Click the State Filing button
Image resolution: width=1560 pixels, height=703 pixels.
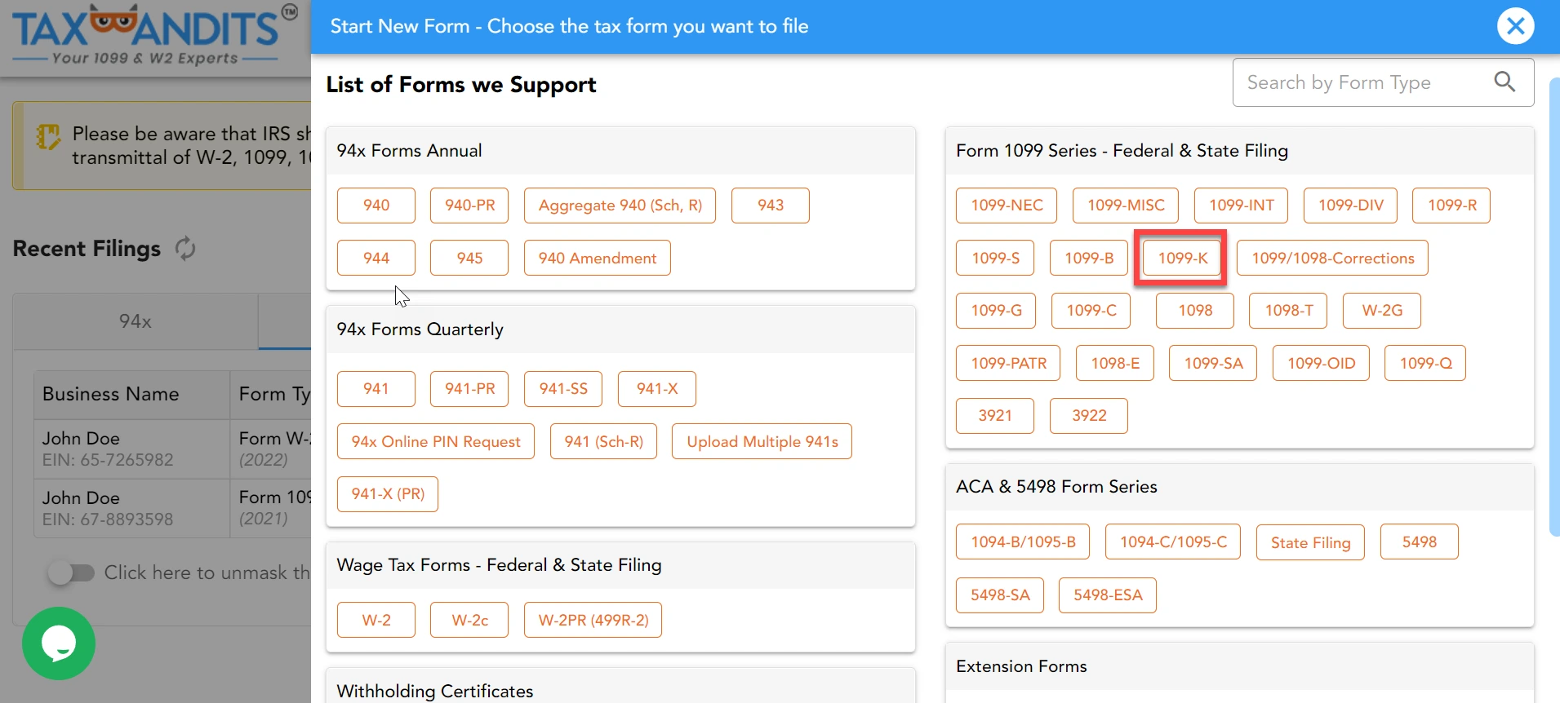coord(1310,542)
